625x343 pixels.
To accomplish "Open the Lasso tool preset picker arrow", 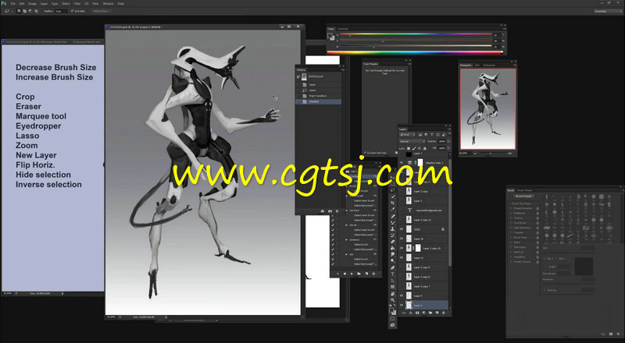I will [12, 11].
